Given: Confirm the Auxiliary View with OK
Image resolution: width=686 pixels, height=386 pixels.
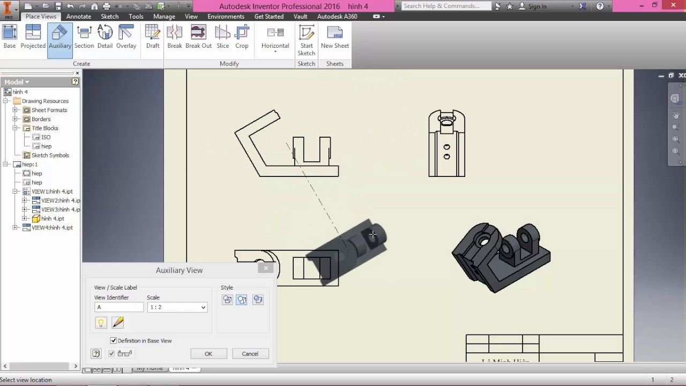Looking at the screenshot, I should [208, 353].
